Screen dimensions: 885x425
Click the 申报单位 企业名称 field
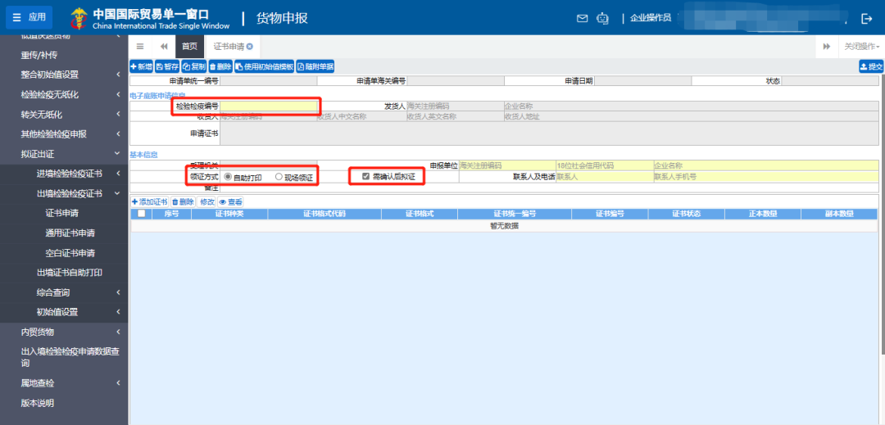coord(766,165)
